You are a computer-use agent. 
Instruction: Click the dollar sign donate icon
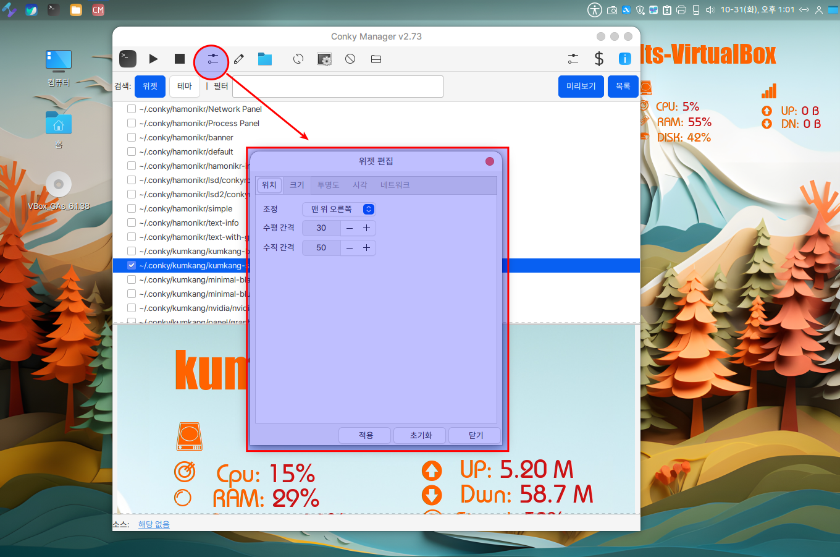(598, 59)
